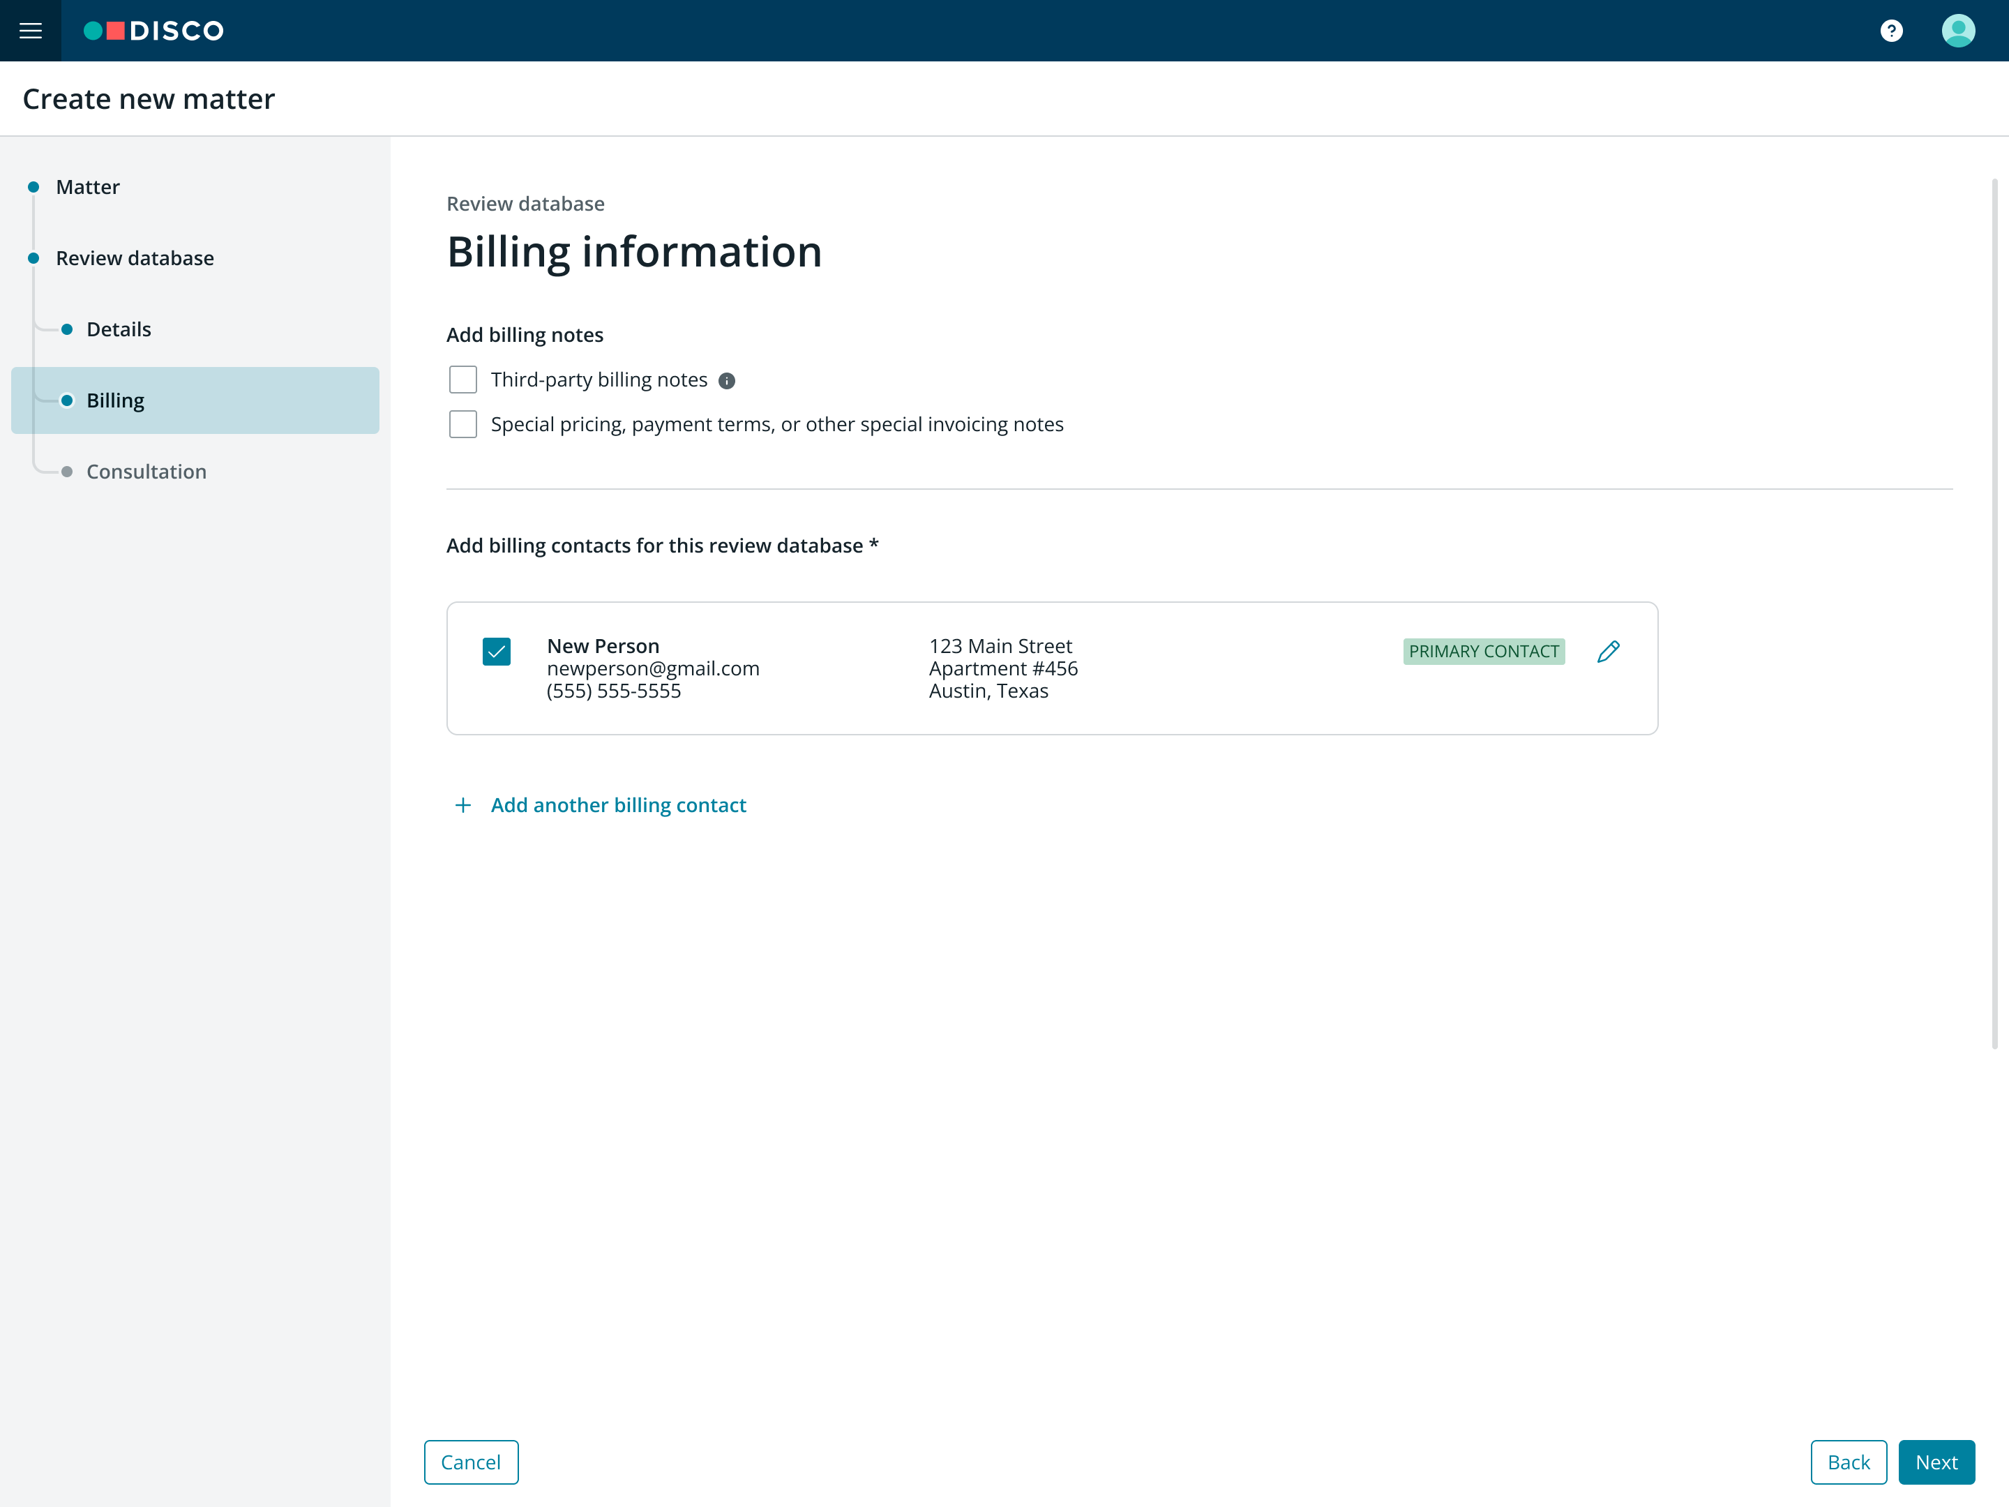Click the plus icon to add a contact

(x=462, y=805)
